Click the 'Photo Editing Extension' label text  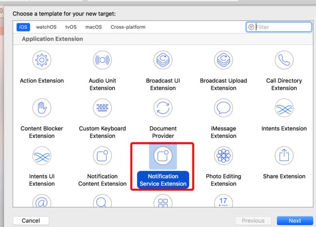[x=224, y=180]
